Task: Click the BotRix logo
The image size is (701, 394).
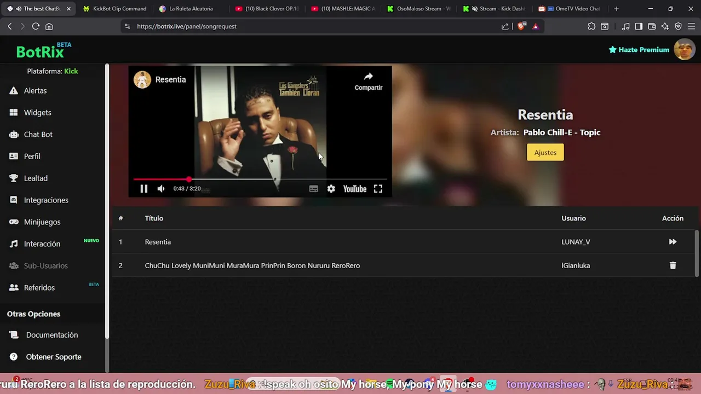Action: click(43, 50)
